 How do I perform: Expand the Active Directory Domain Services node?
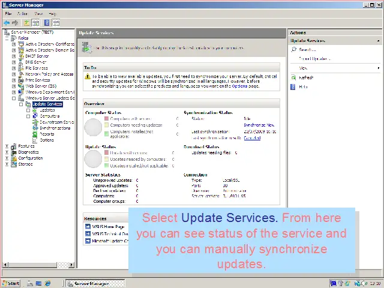(14, 50)
